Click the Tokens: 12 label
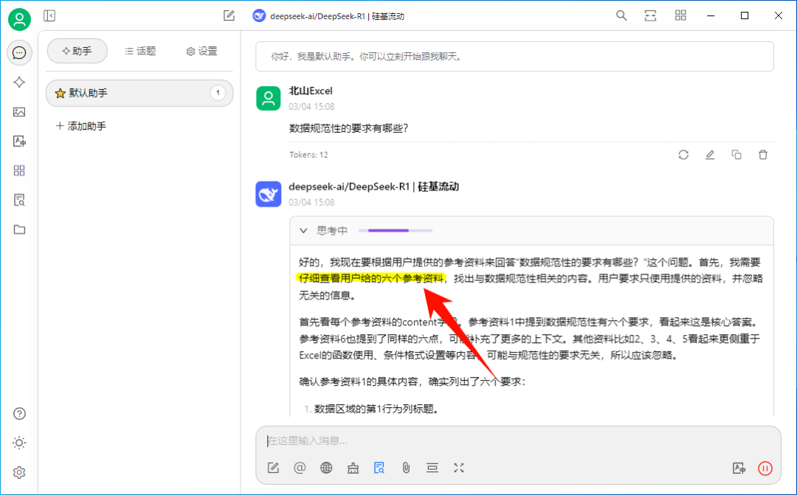The width and height of the screenshot is (797, 495). [308, 154]
